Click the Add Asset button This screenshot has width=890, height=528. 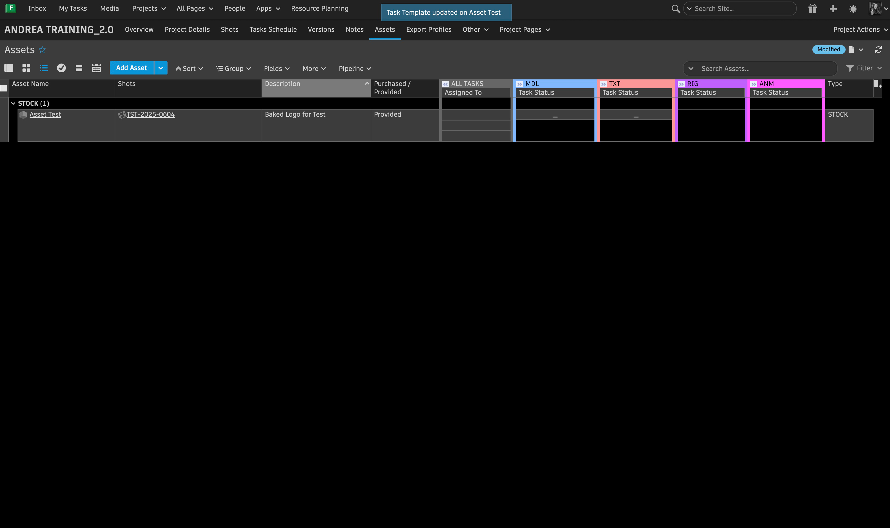(x=131, y=68)
